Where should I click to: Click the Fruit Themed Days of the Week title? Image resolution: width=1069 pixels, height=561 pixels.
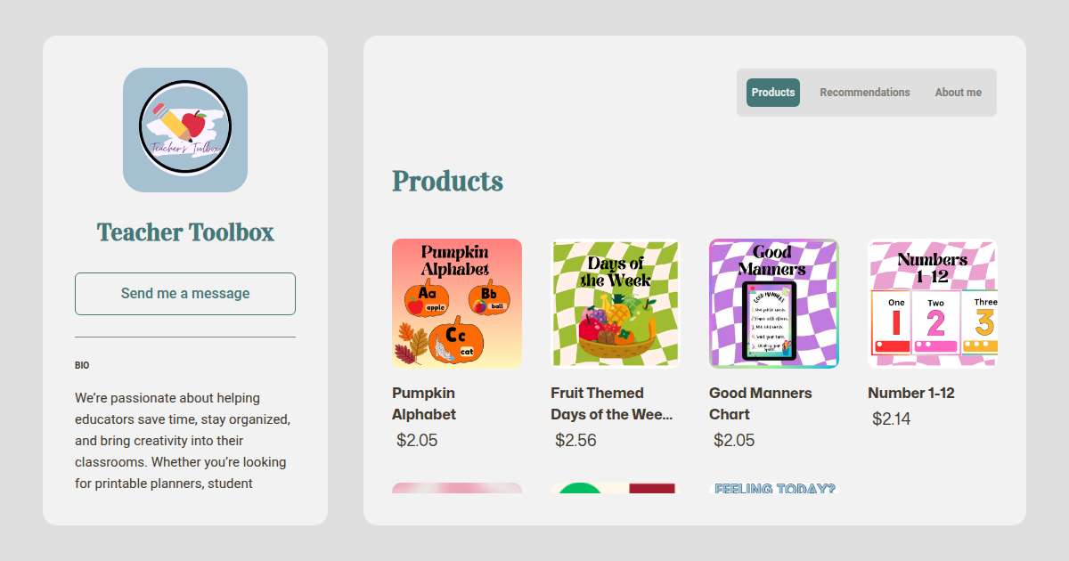click(612, 403)
